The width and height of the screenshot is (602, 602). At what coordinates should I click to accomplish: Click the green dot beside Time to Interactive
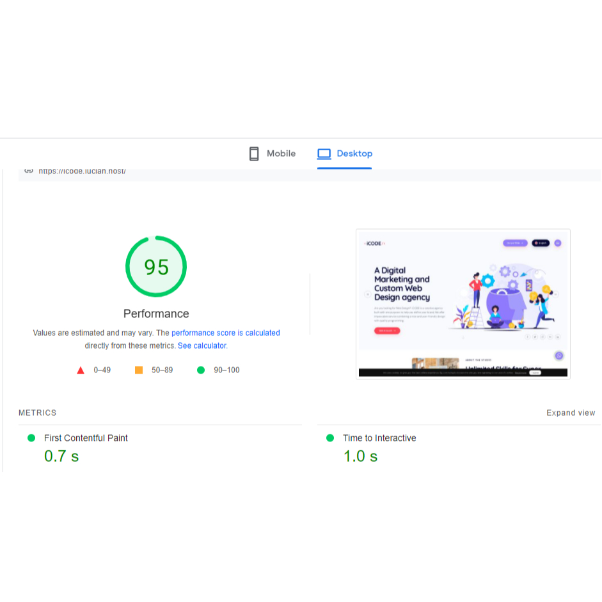point(330,438)
